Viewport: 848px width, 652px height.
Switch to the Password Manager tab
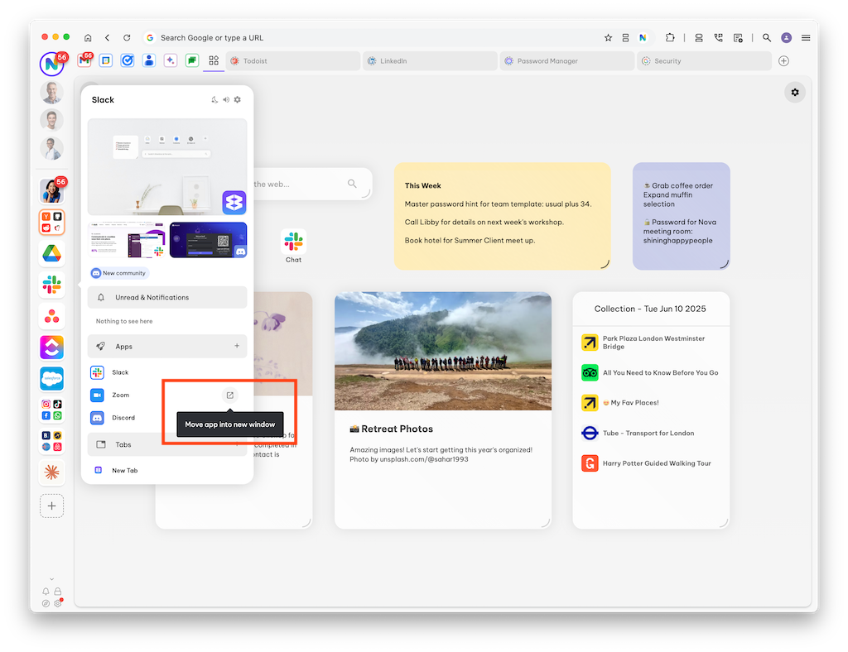click(x=567, y=61)
